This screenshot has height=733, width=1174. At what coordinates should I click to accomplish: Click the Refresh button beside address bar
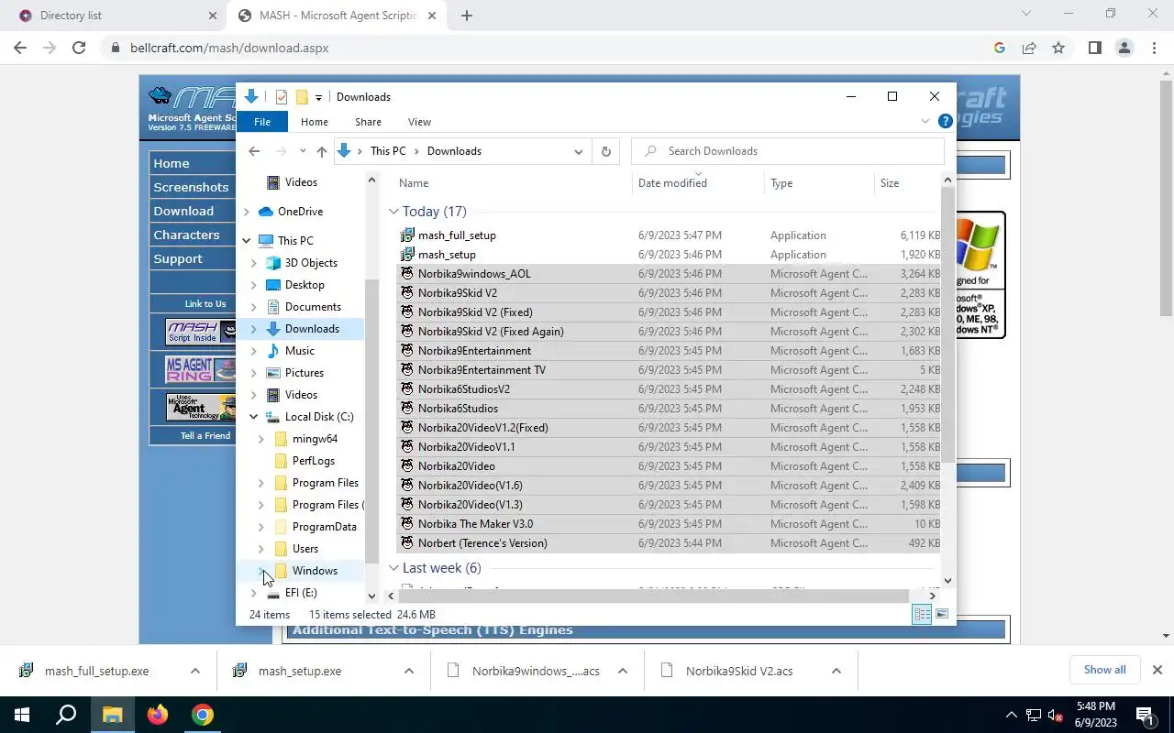[605, 151]
